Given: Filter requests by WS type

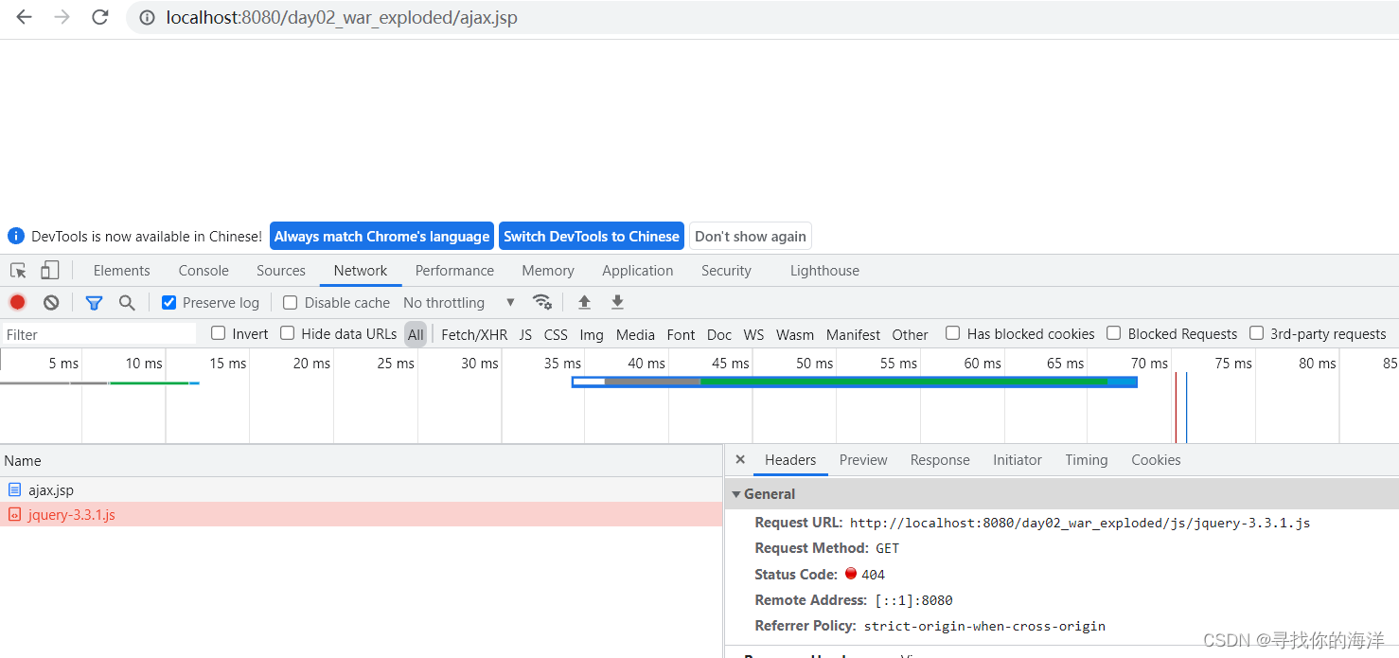Looking at the screenshot, I should click(753, 334).
